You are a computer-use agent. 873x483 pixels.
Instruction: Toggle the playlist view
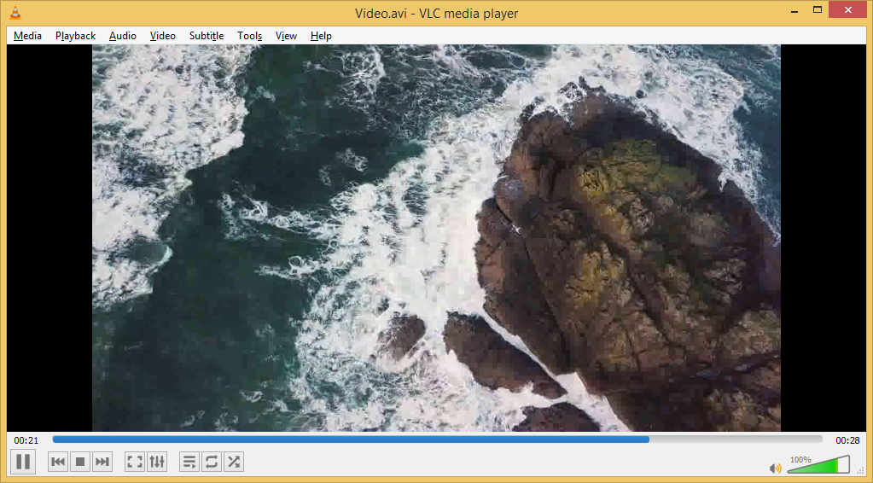[189, 462]
